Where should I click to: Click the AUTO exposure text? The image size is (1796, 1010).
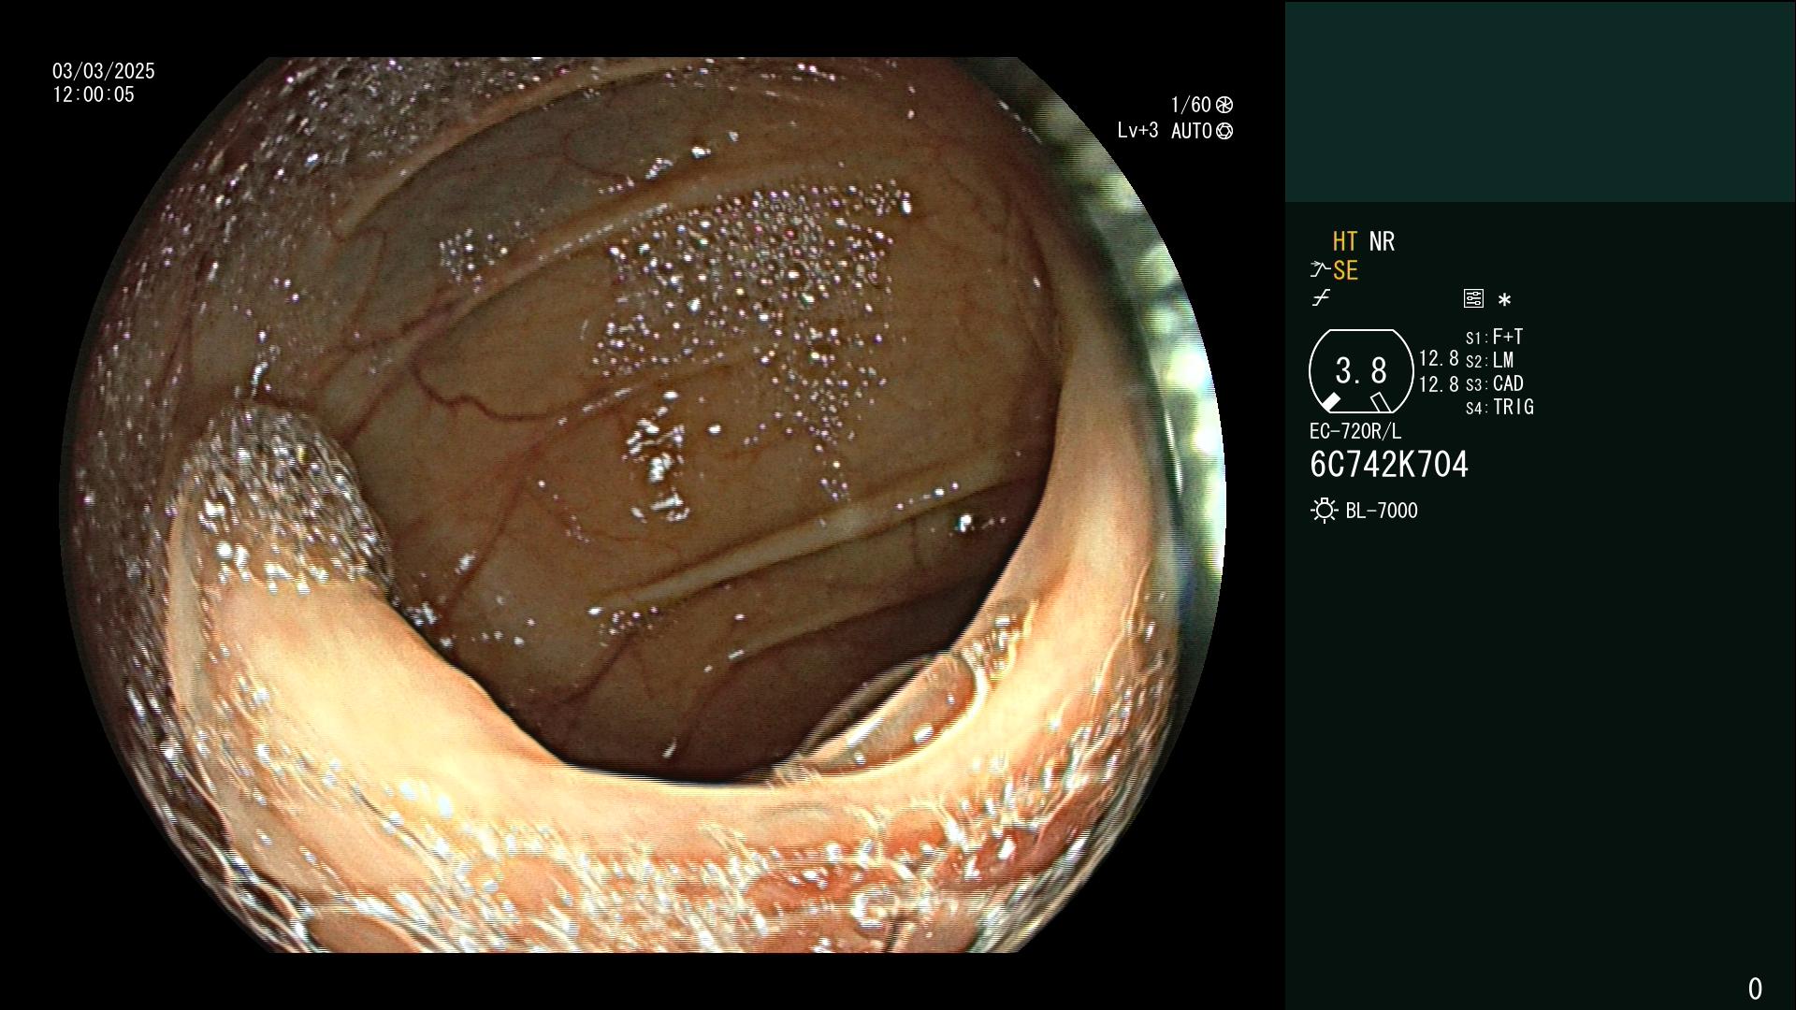(x=1192, y=131)
